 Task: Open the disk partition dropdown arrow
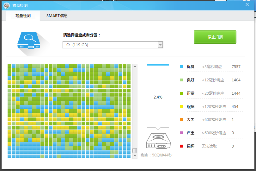[x=160, y=45]
